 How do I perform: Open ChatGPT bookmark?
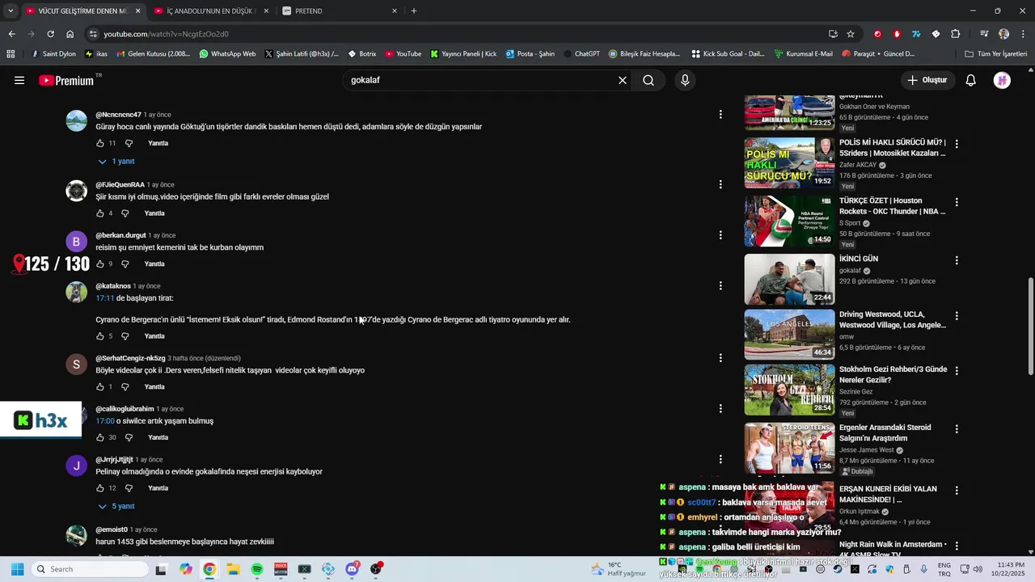[x=581, y=54]
